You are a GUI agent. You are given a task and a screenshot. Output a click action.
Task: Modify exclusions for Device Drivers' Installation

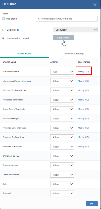(x=83, y=109)
